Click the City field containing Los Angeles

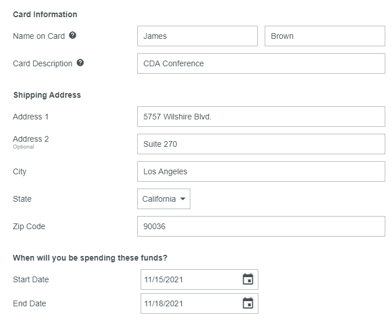tap(261, 171)
